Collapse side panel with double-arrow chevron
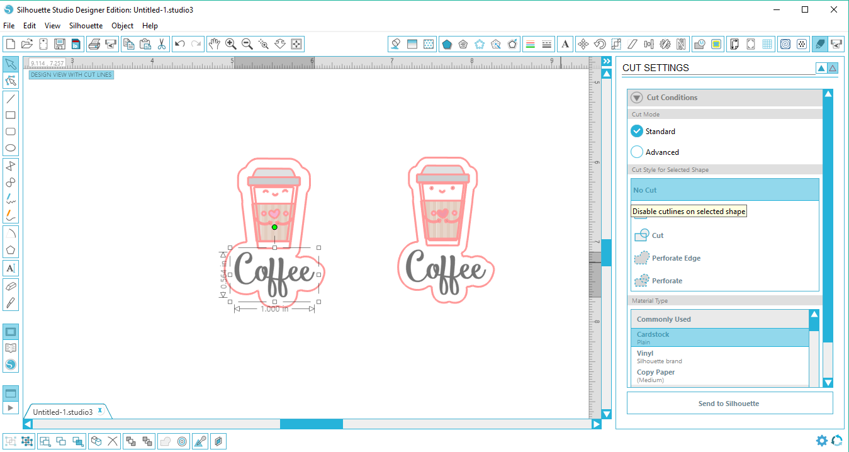The height and width of the screenshot is (452, 849). (607, 61)
